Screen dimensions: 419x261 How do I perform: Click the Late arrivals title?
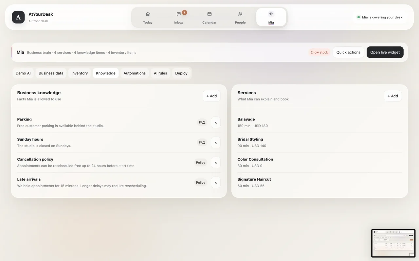(29, 179)
